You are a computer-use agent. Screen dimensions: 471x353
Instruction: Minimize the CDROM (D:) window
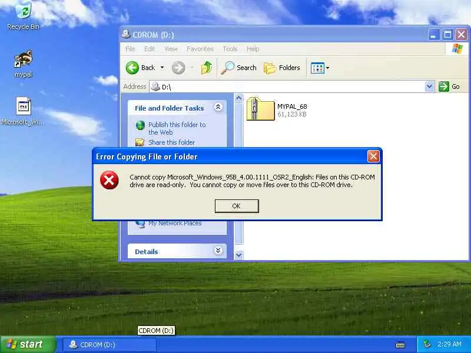[x=433, y=35]
